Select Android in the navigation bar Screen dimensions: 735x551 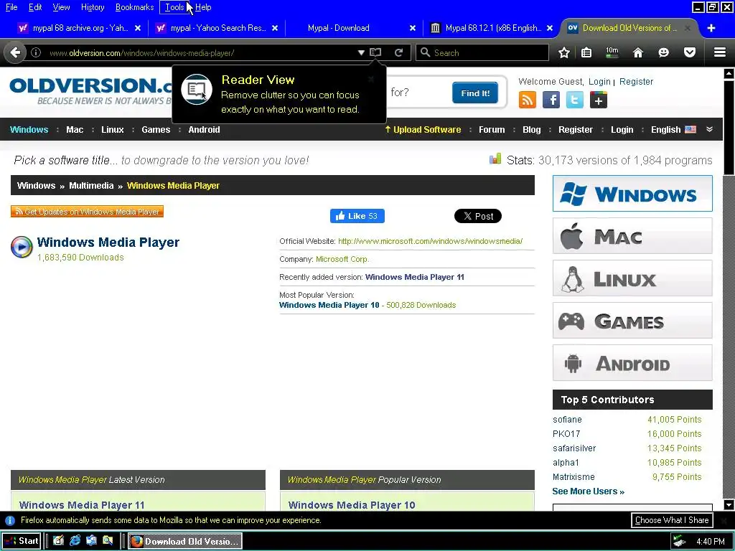point(204,130)
